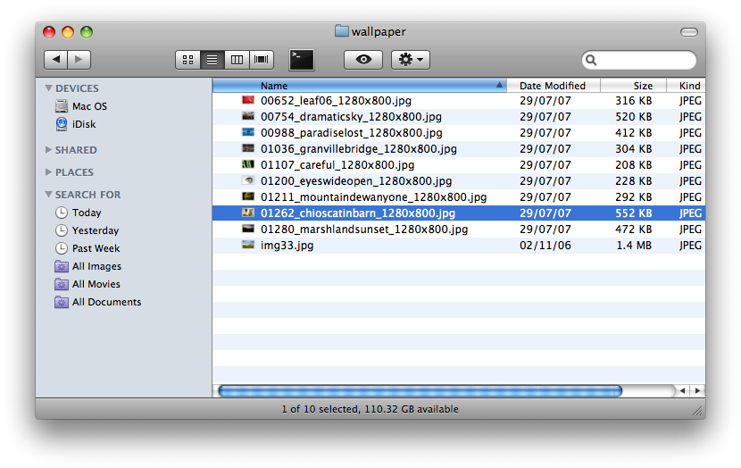Click the green zoom window button

tap(87, 32)
